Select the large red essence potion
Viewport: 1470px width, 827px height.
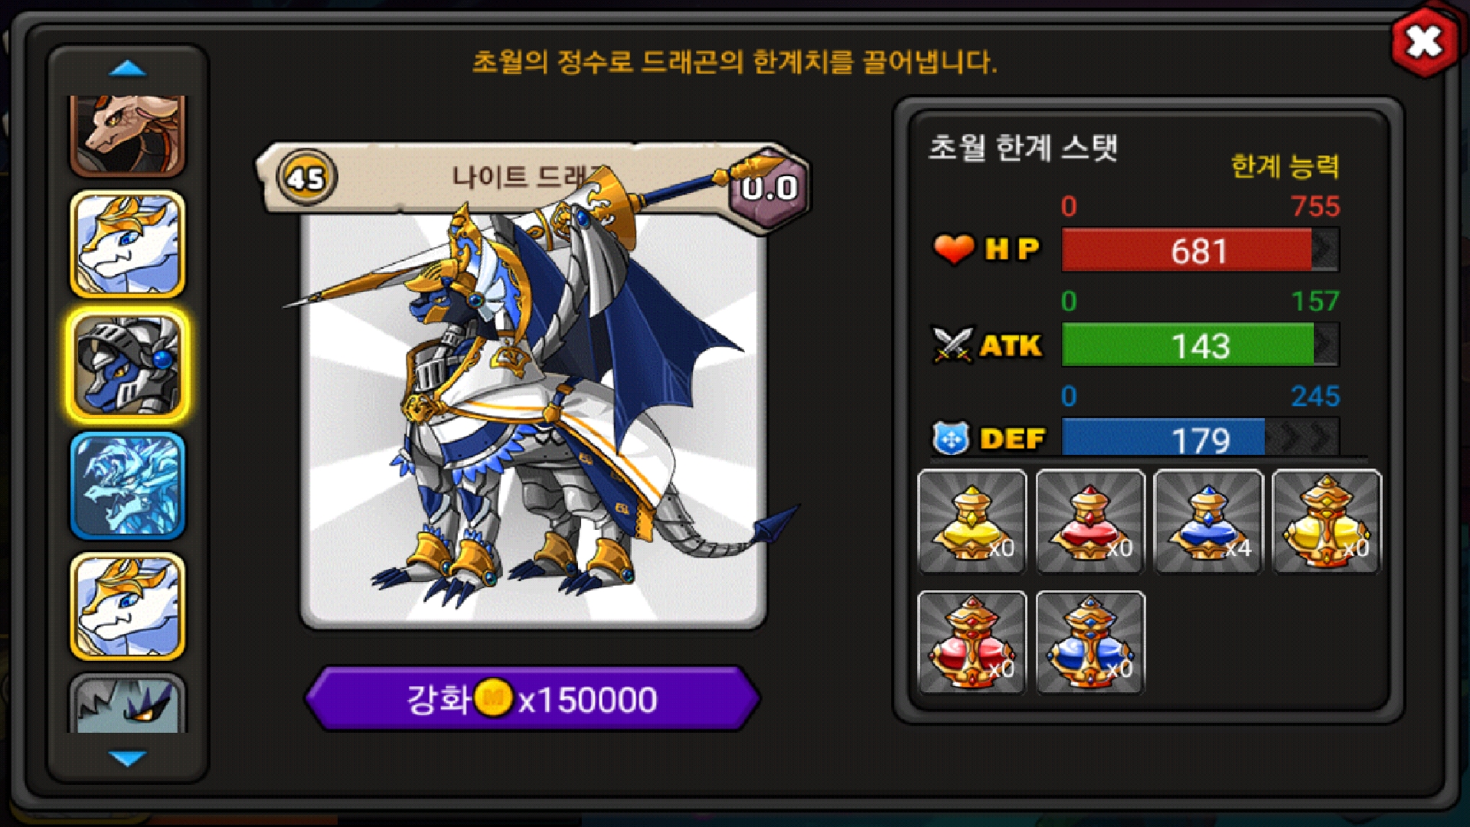[x=972, y=642]
